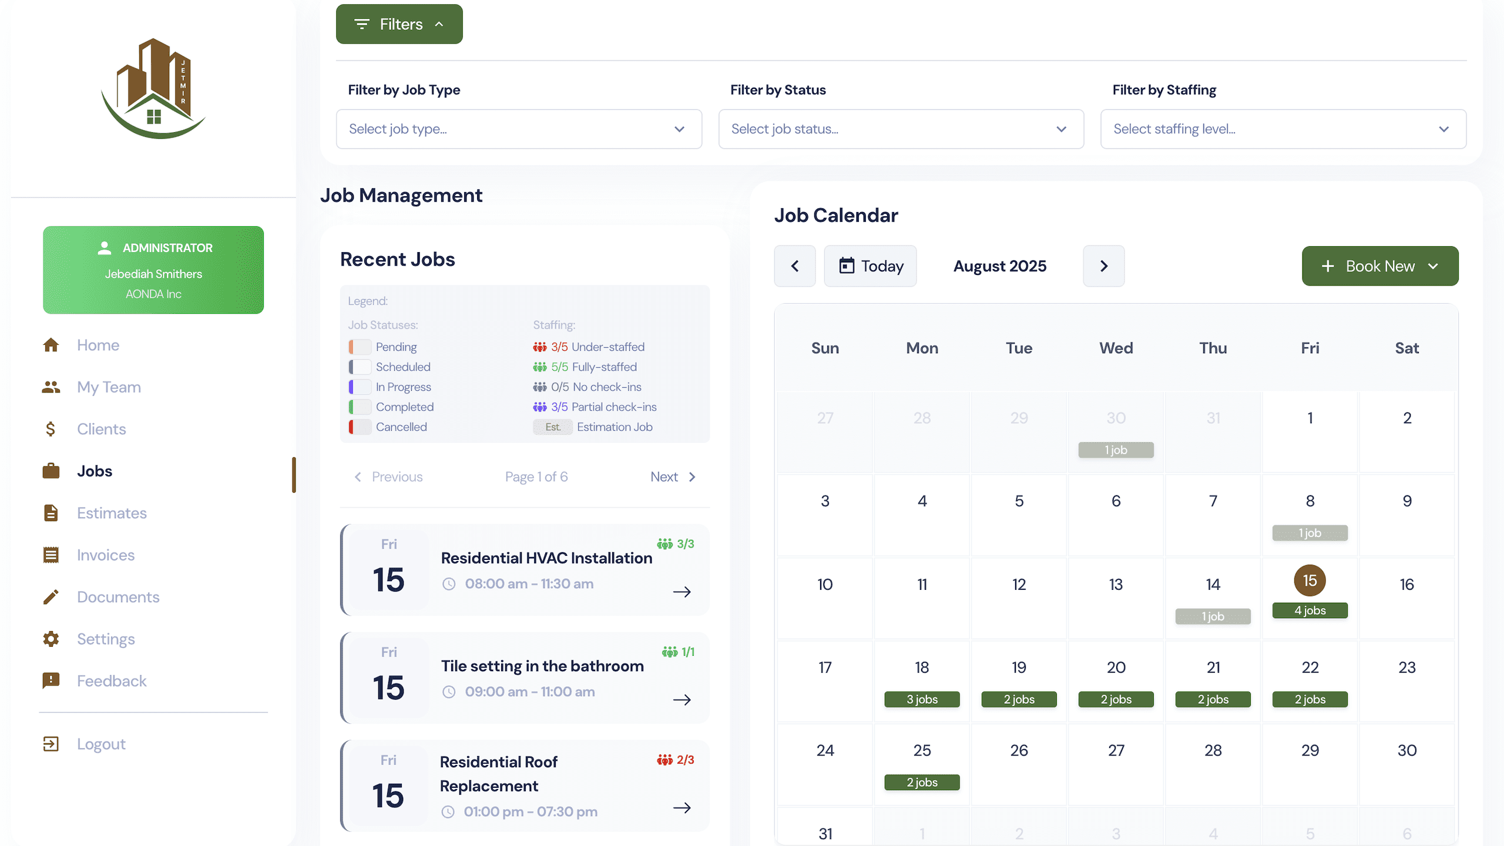Go to next month with right chevron
Viewport: 1504px width, 846px height.
[x=1104, y=266]
